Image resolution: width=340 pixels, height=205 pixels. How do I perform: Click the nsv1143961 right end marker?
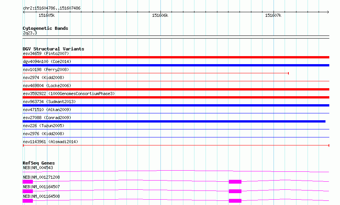click(x=329, y=145)
